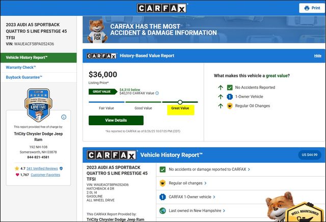Click the Great Value label

180,108
